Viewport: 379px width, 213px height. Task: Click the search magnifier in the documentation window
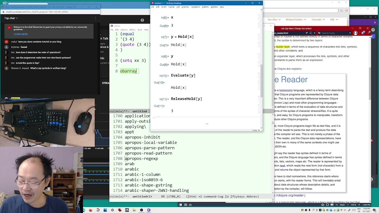point(341,11)
